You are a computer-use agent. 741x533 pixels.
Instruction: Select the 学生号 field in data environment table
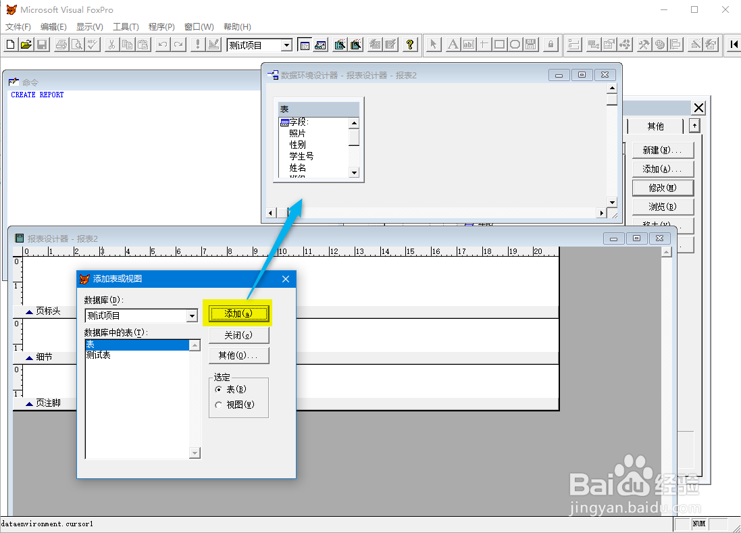point(301,156)
